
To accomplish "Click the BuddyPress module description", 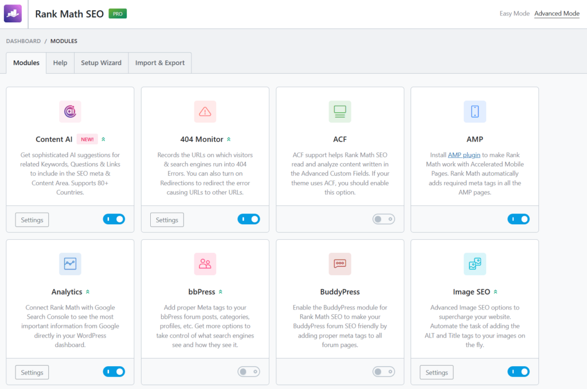I will point(340,326).
